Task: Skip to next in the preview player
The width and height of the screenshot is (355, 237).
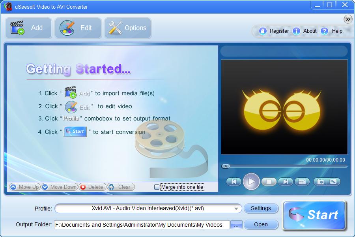Action: [286, 182]
